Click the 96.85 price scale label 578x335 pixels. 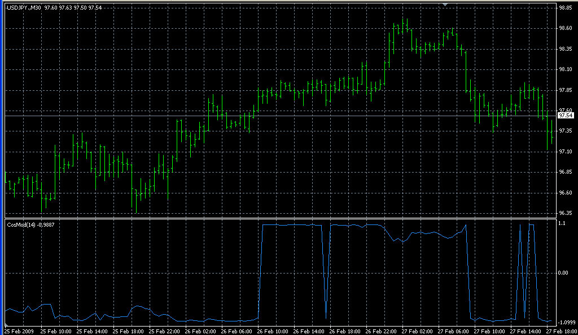(566, 172)
